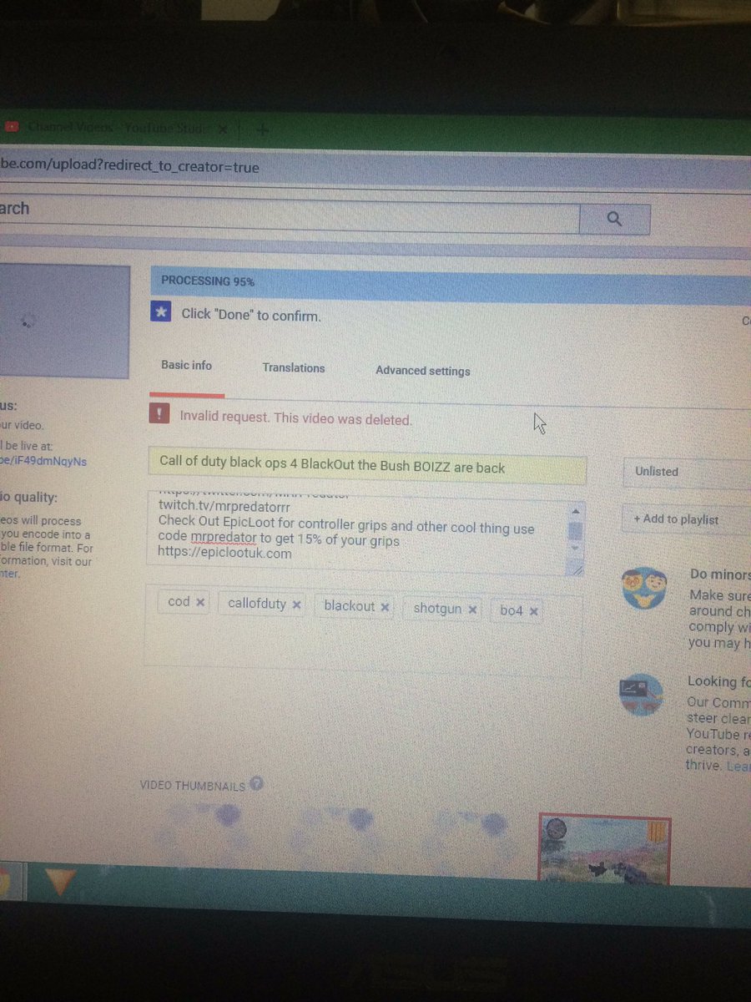Click the search magnifier button
The width and height of the screenshot is (751, 1002).
pyautogui.click(x=614, y=220)
